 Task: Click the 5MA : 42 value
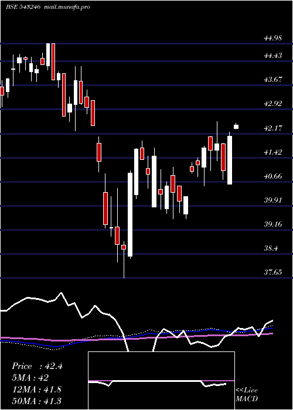pos(30,378)
